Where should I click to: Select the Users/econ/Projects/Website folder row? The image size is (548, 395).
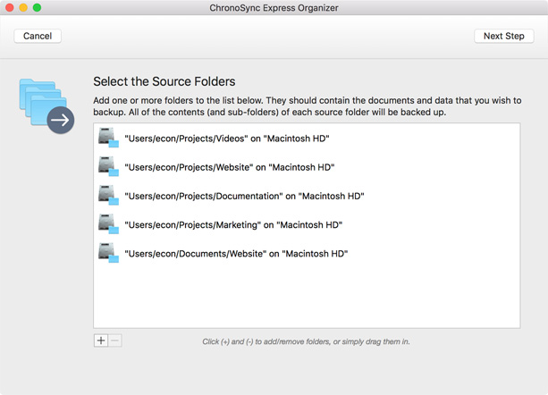(307, 167)
